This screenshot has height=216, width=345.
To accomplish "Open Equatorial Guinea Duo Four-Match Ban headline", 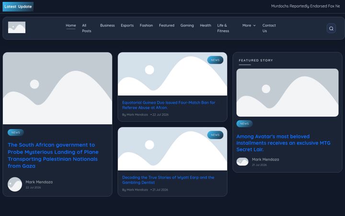I will 169,105.
